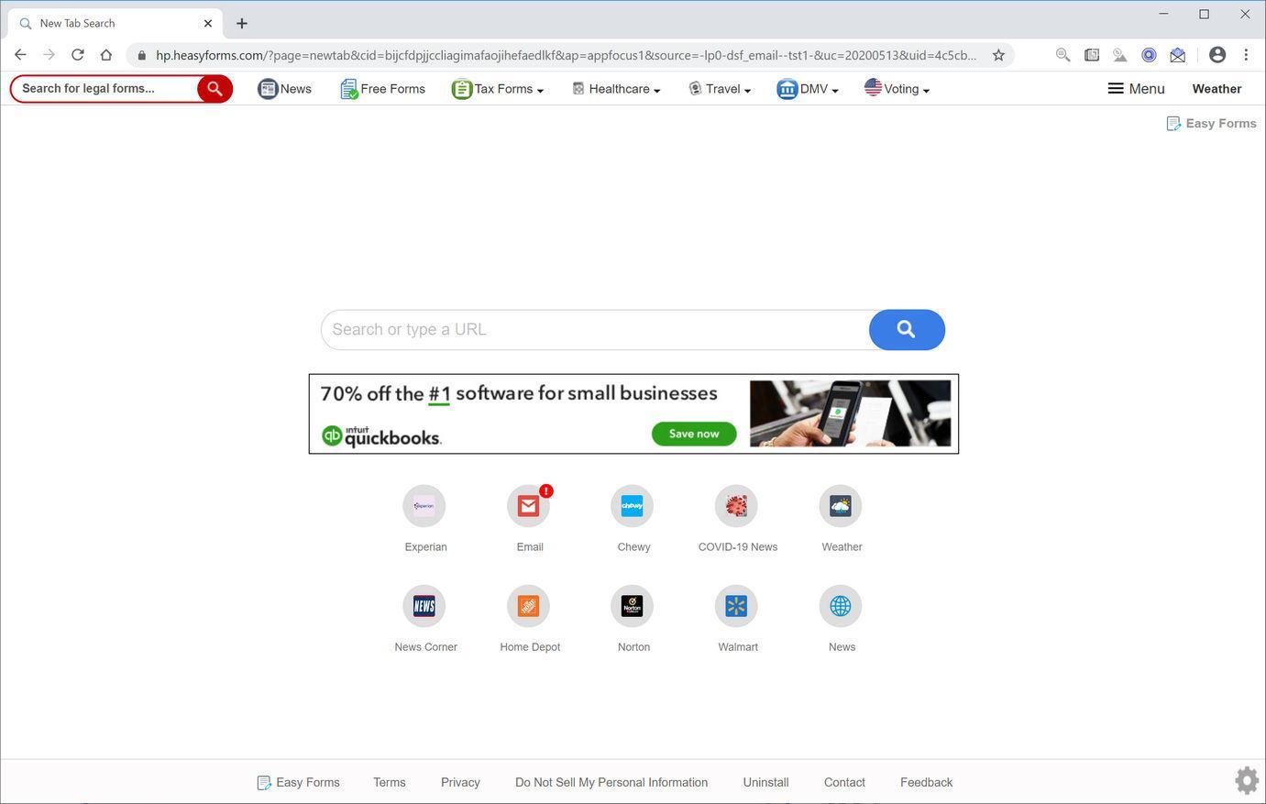Open page settings gear icon

click(x=1247, y=781)
